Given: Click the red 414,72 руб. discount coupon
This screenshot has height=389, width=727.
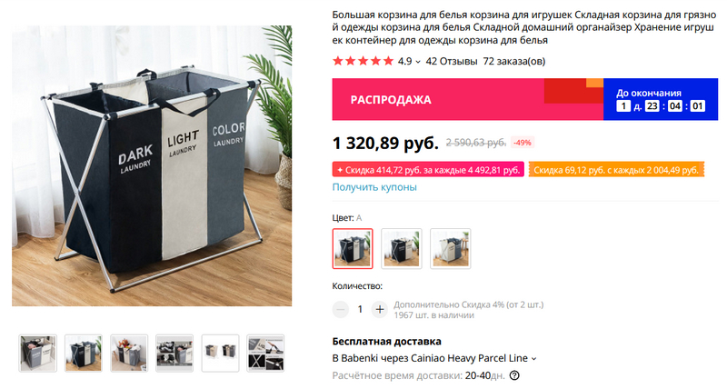Looking at the screenshot, I should [x=428, y=170].
